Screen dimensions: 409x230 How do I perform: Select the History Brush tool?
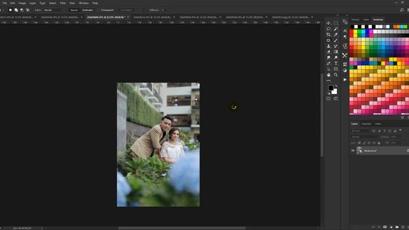[x=336, y=46]
